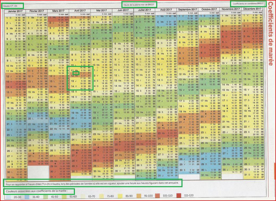The height and width of the screenshot is (201, 276).
Task: Select 'Heure de la pleine mer de BREST' box
Action: 139,5
